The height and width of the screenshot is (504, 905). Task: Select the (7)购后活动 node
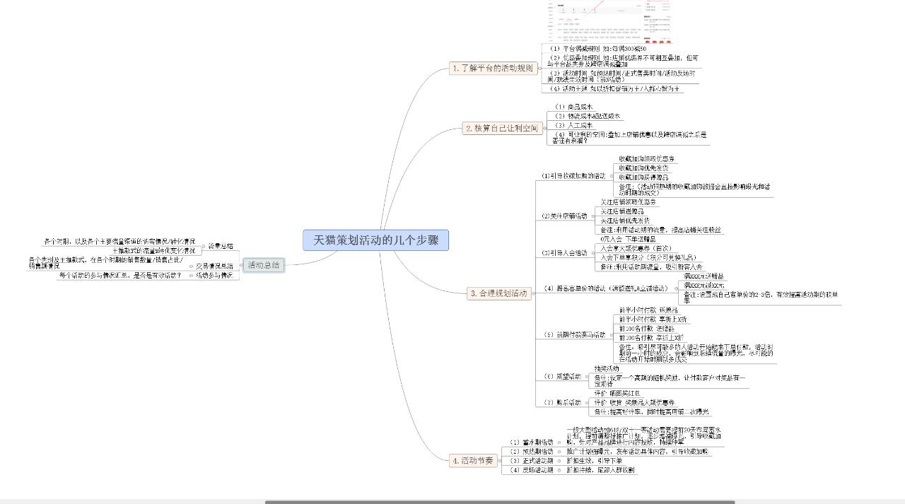[x=561, y=403]
